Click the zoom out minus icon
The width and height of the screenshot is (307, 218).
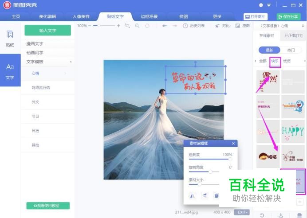click(x=90, y=26)
